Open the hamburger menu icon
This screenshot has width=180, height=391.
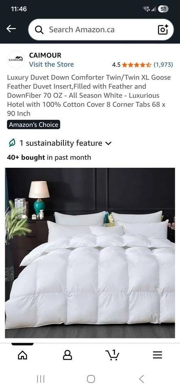click(x=157, y=355)
